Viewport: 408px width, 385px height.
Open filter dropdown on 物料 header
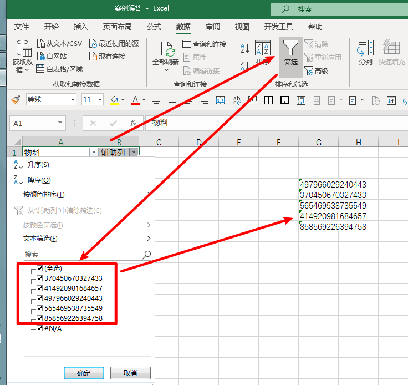coord(94,152)
